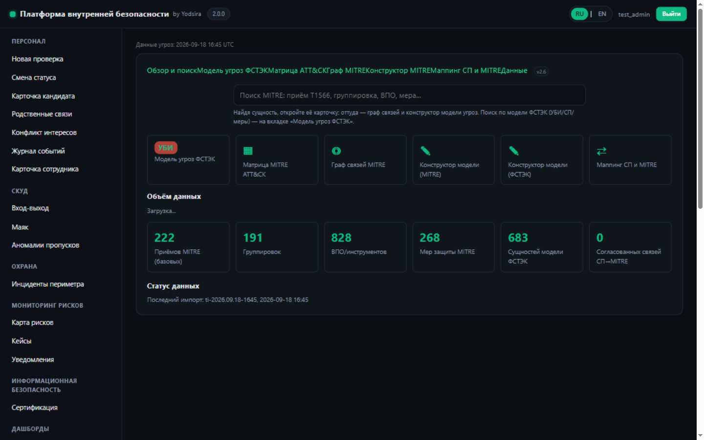Open Вход-выход sidebar link

pyautogui.click(x=30, y=208)
